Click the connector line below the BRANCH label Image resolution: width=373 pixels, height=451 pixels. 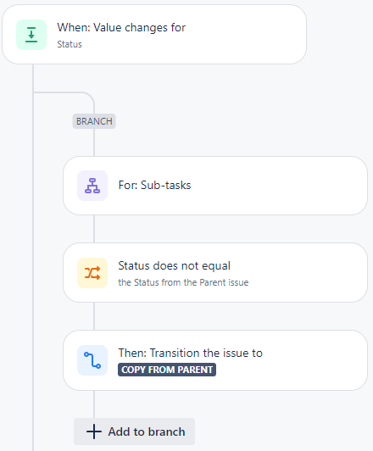pyautogui.click(x=94, y=142)
